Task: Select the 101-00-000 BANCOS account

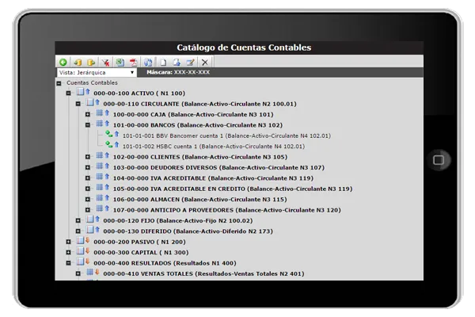Action: 198,125
